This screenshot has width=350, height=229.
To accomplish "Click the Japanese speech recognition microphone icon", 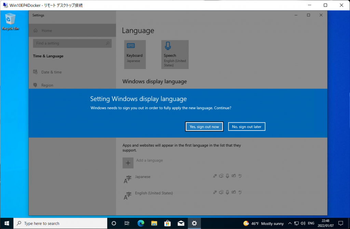I will 227,176.
